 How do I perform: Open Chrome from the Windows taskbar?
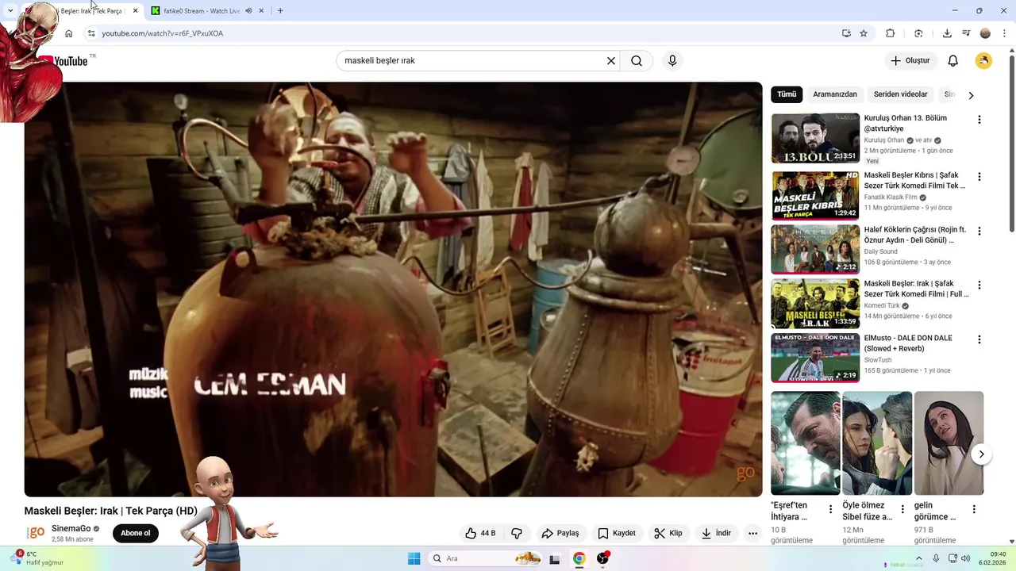click(x=579, y=558)
